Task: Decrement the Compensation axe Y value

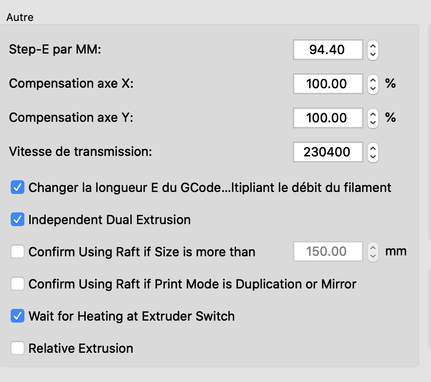Action: [373, 122]
